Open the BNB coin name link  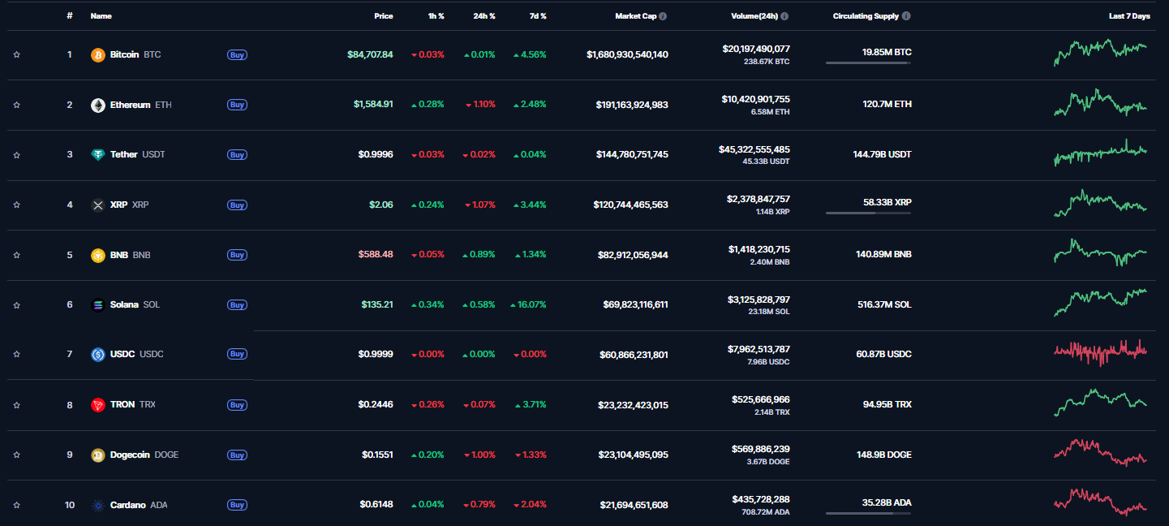tap(120, 255)
